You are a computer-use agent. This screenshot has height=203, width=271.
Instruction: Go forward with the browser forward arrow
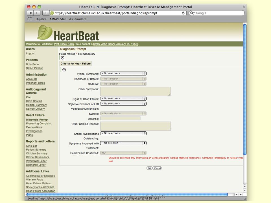coord(37,13)
